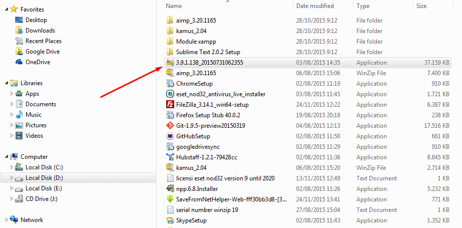
Task: Select licensi eset nod32 version 9 until 2020
Action: point(225,178)
